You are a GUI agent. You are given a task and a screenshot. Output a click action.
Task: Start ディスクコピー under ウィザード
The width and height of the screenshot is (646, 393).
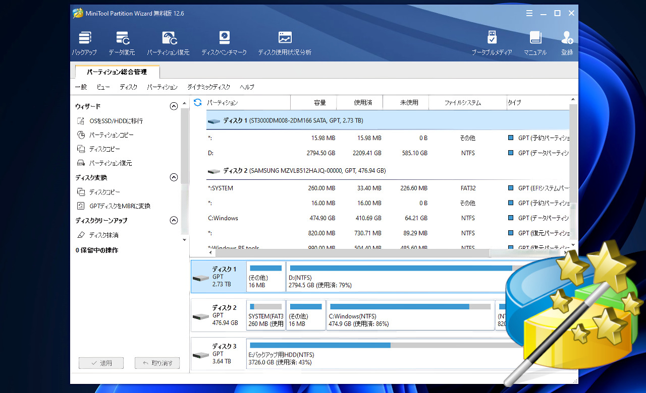click(x=98, y=149)
